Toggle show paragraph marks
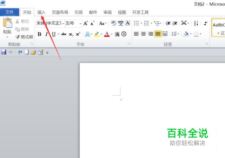The width and height of the screenshot is (225, 158). tap(206, 23)
